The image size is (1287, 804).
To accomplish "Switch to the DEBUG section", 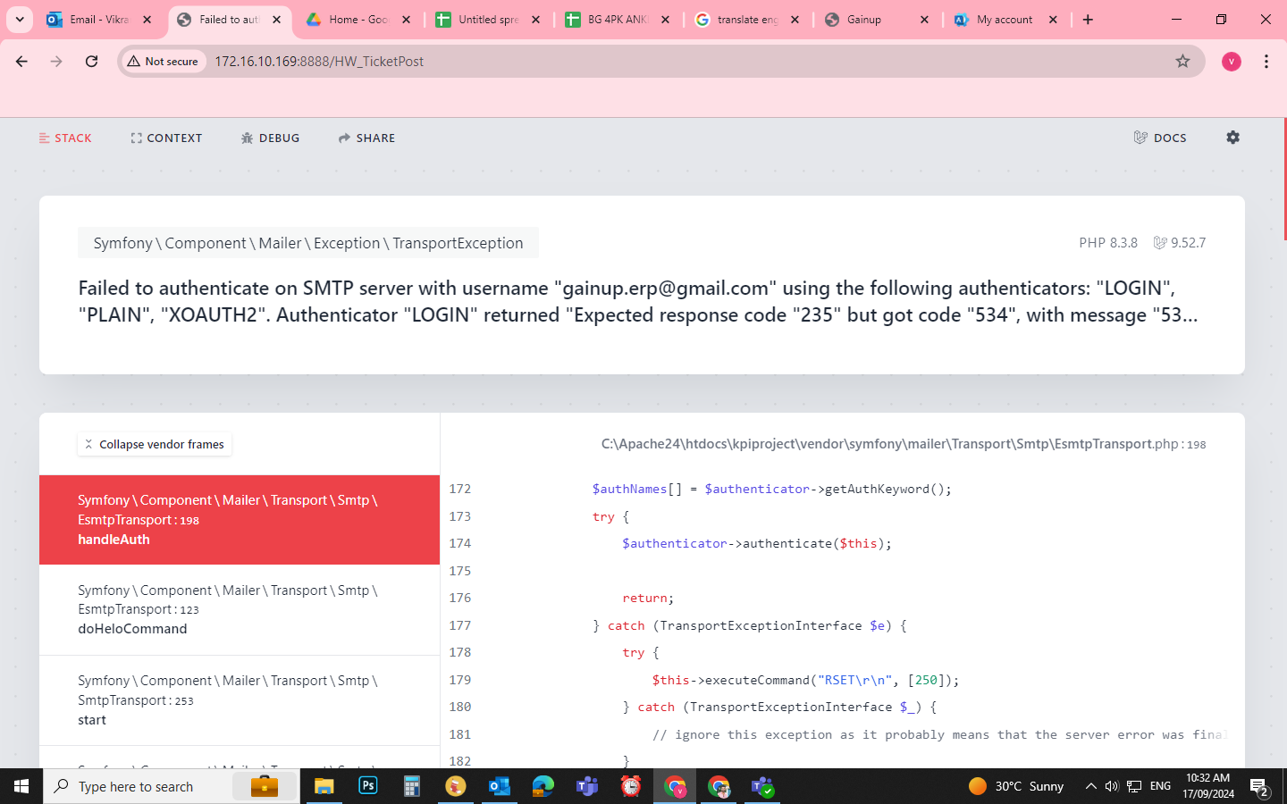I will pos(270,138).
